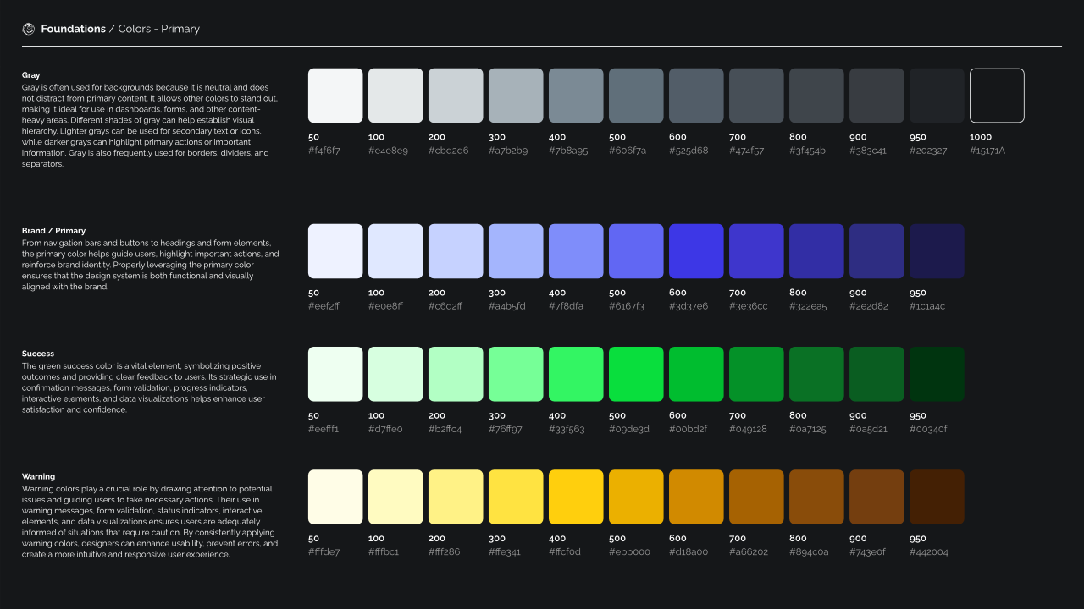
Task: Select the Success 500 swatch #09de3d
Action: click(x=635, y=373)
